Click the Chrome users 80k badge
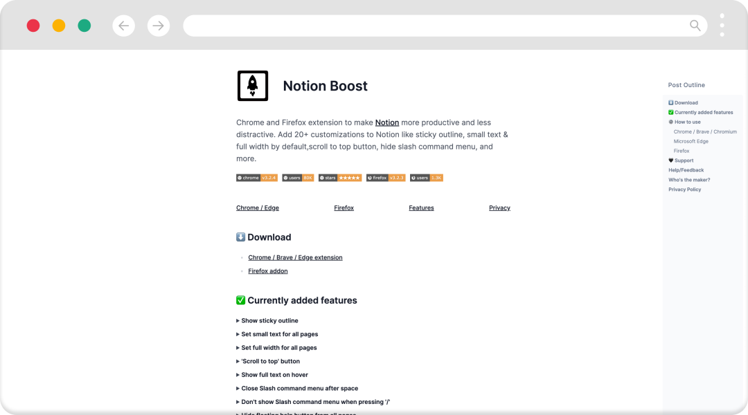The height and width of the screenshot is (415, 748). pos(299,178)
